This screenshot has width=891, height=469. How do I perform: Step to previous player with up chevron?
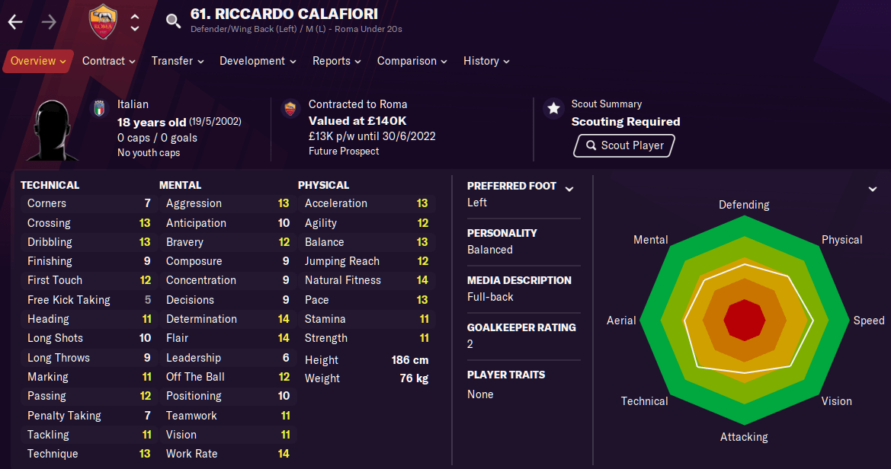click(135, 17)
